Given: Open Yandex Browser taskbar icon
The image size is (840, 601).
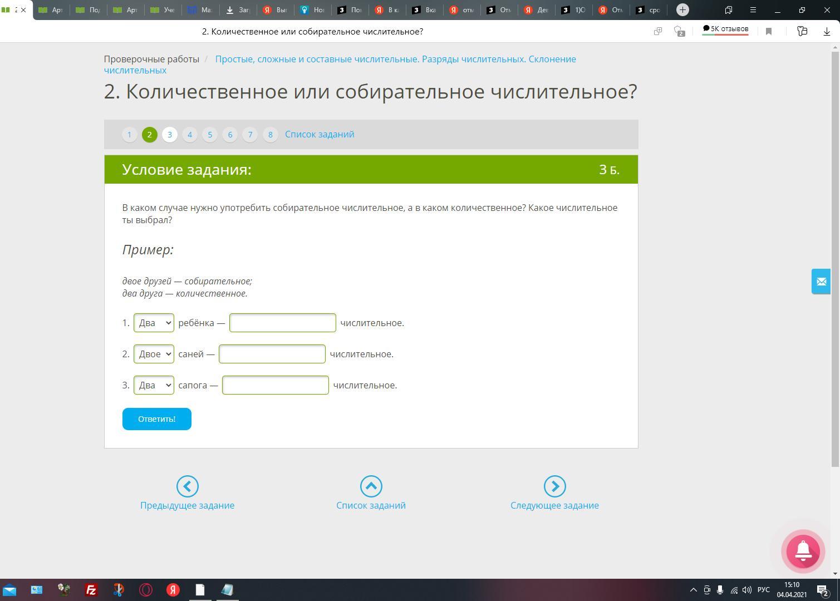Looking at the screenshot, I should 173,590.
